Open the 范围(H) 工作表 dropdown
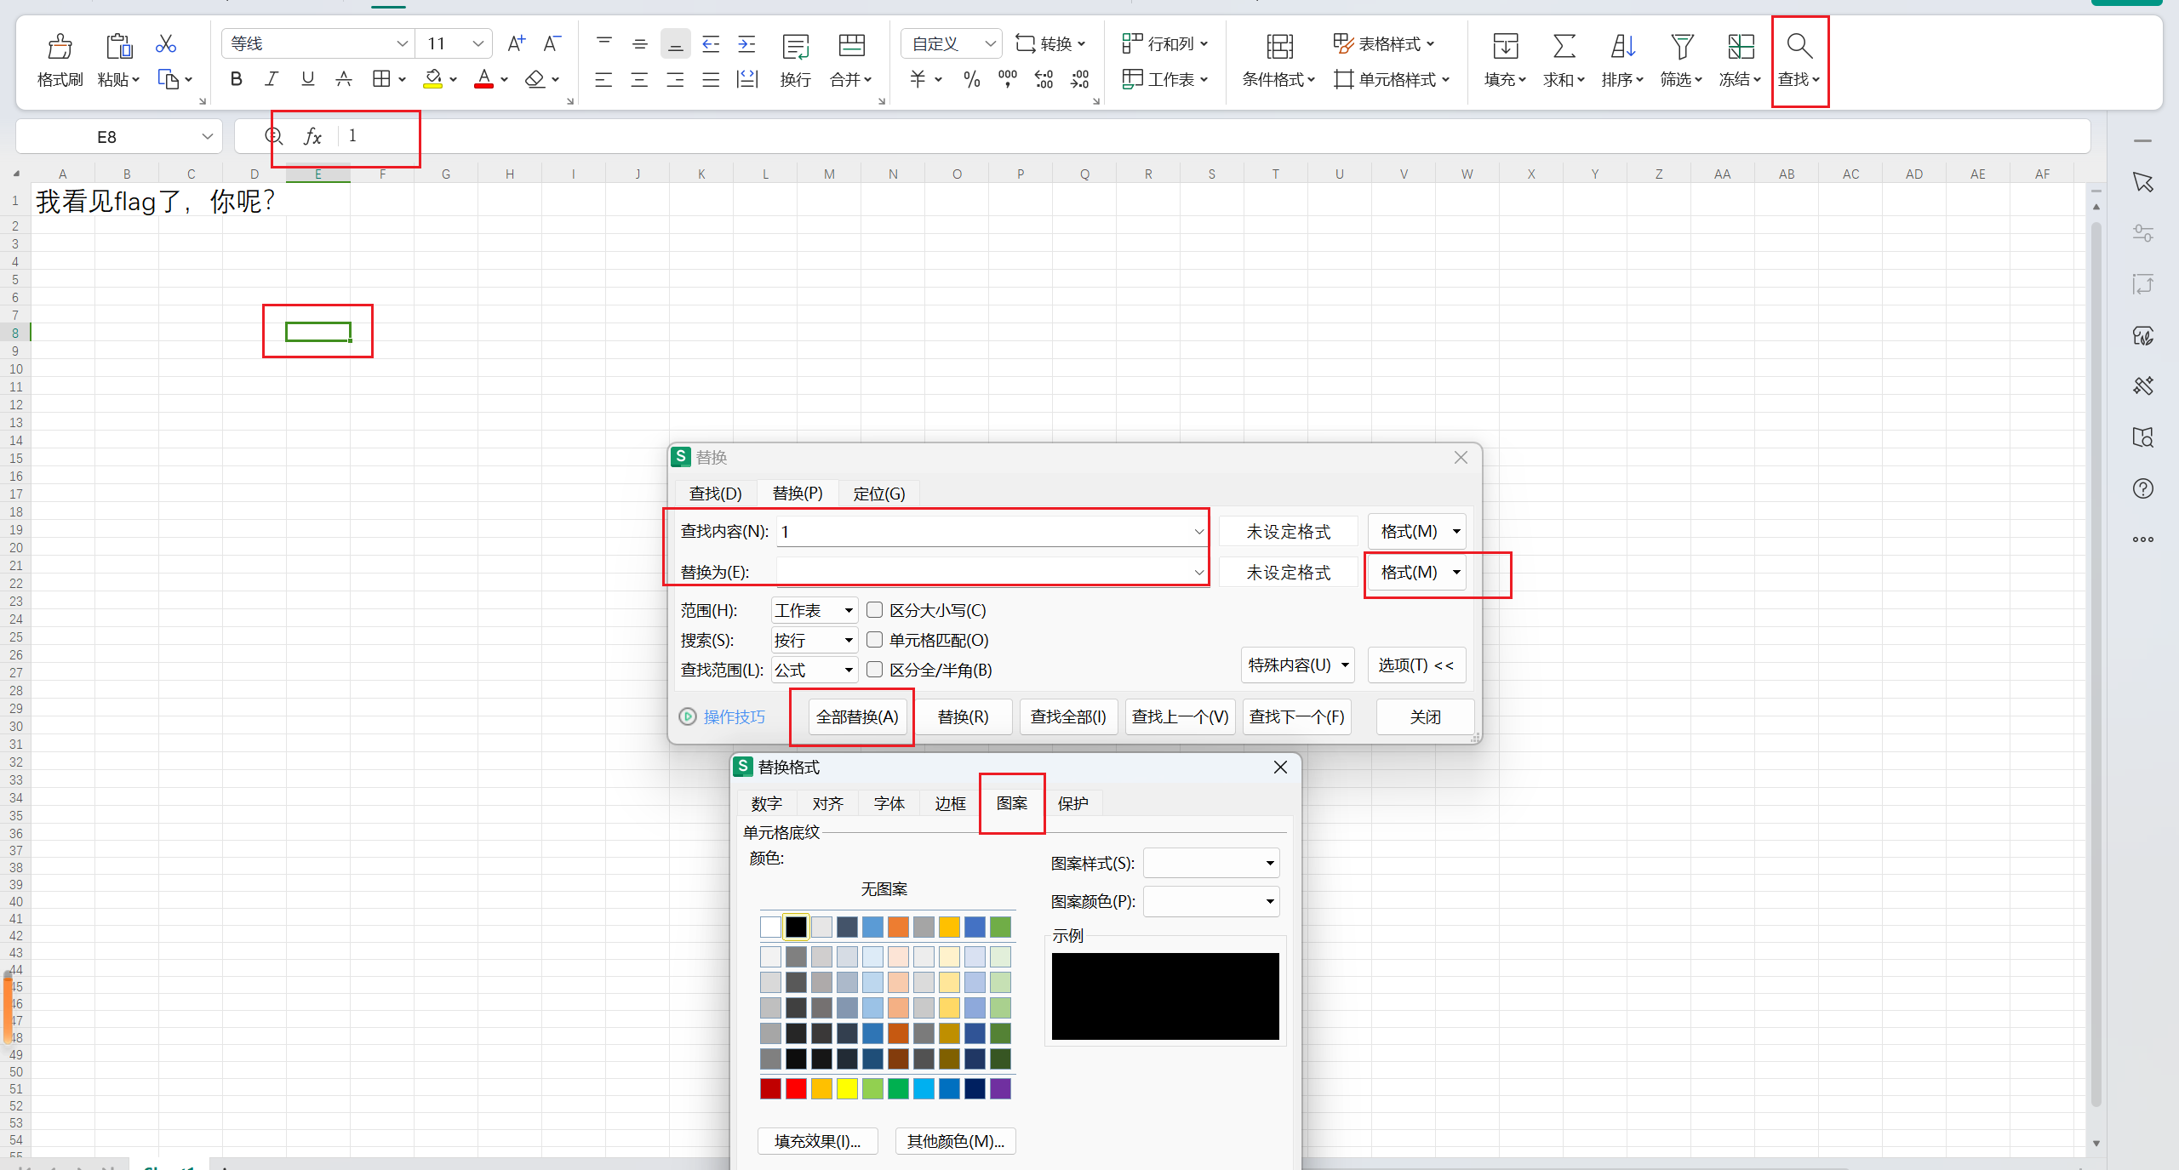The height and width of the screenshot is (1170, 2179). [x=814, y=610]
